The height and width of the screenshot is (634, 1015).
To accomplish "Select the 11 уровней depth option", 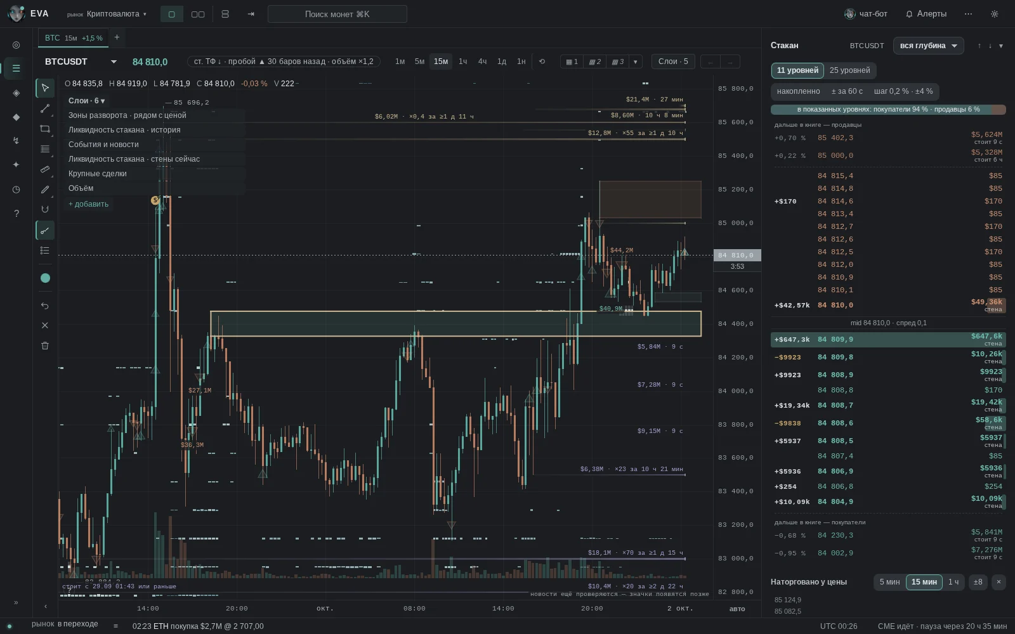I will (797, 70).
